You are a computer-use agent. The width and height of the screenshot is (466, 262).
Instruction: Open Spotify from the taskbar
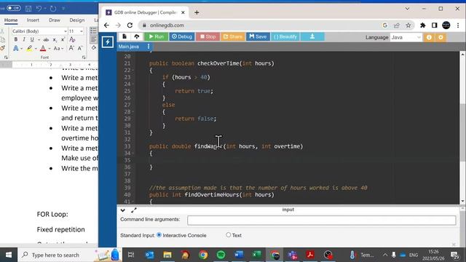coord(221,255)
